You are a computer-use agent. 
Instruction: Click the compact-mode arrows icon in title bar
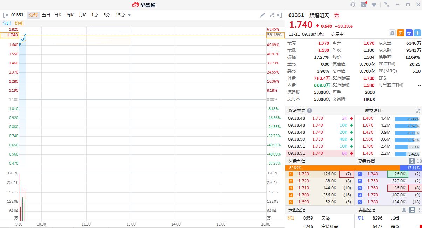click(x=387, y=5)
